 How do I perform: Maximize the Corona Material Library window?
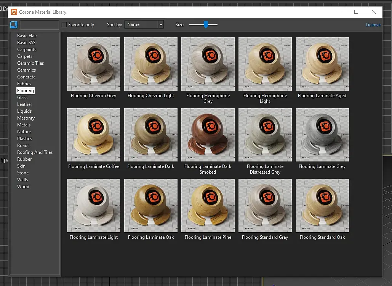pyautogui.click(x=356, y=12)
